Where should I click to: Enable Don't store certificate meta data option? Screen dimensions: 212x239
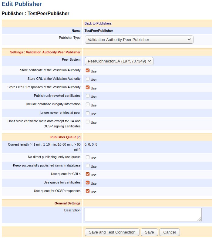[x=88, y=122]
